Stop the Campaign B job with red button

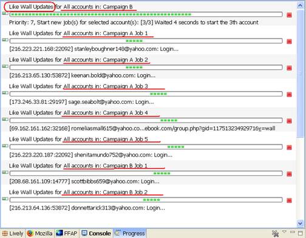tap(289, 15)
